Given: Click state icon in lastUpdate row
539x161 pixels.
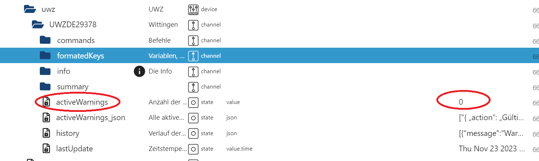Looking at the screenshot, I should point(193,148).
